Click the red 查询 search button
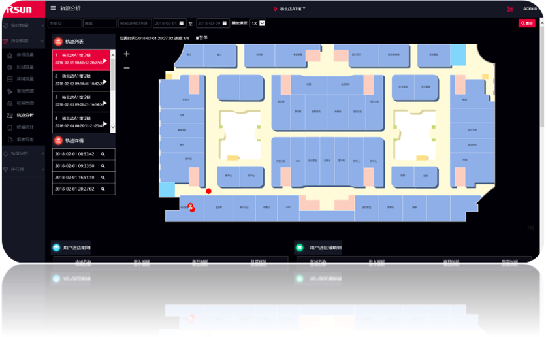Screen dimensions: 546x337 point(526,23)
